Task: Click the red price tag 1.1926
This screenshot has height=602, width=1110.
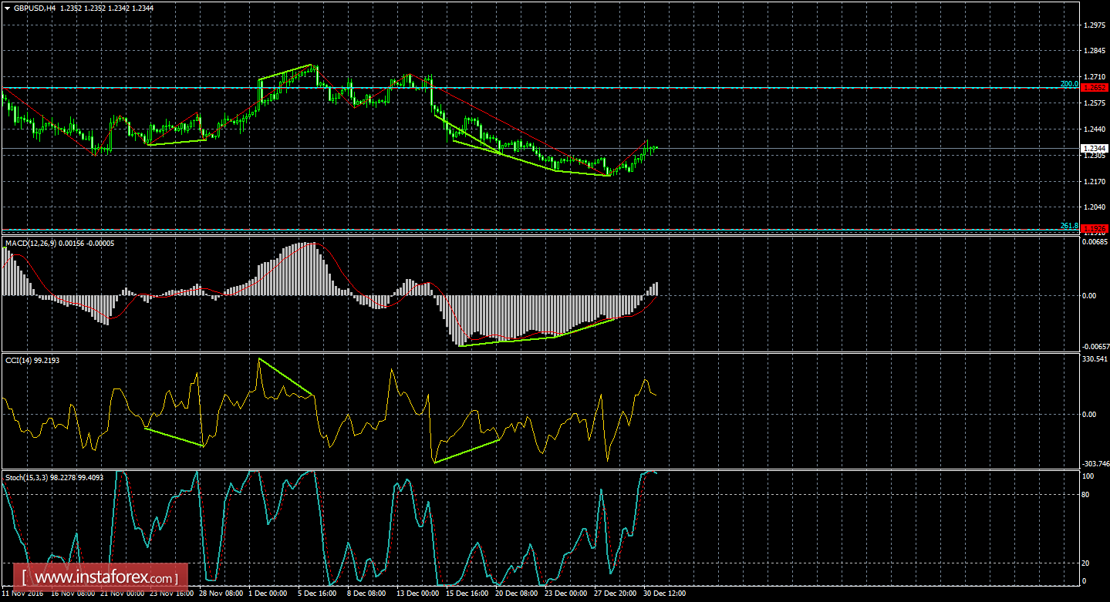Action: (1094, 228)
